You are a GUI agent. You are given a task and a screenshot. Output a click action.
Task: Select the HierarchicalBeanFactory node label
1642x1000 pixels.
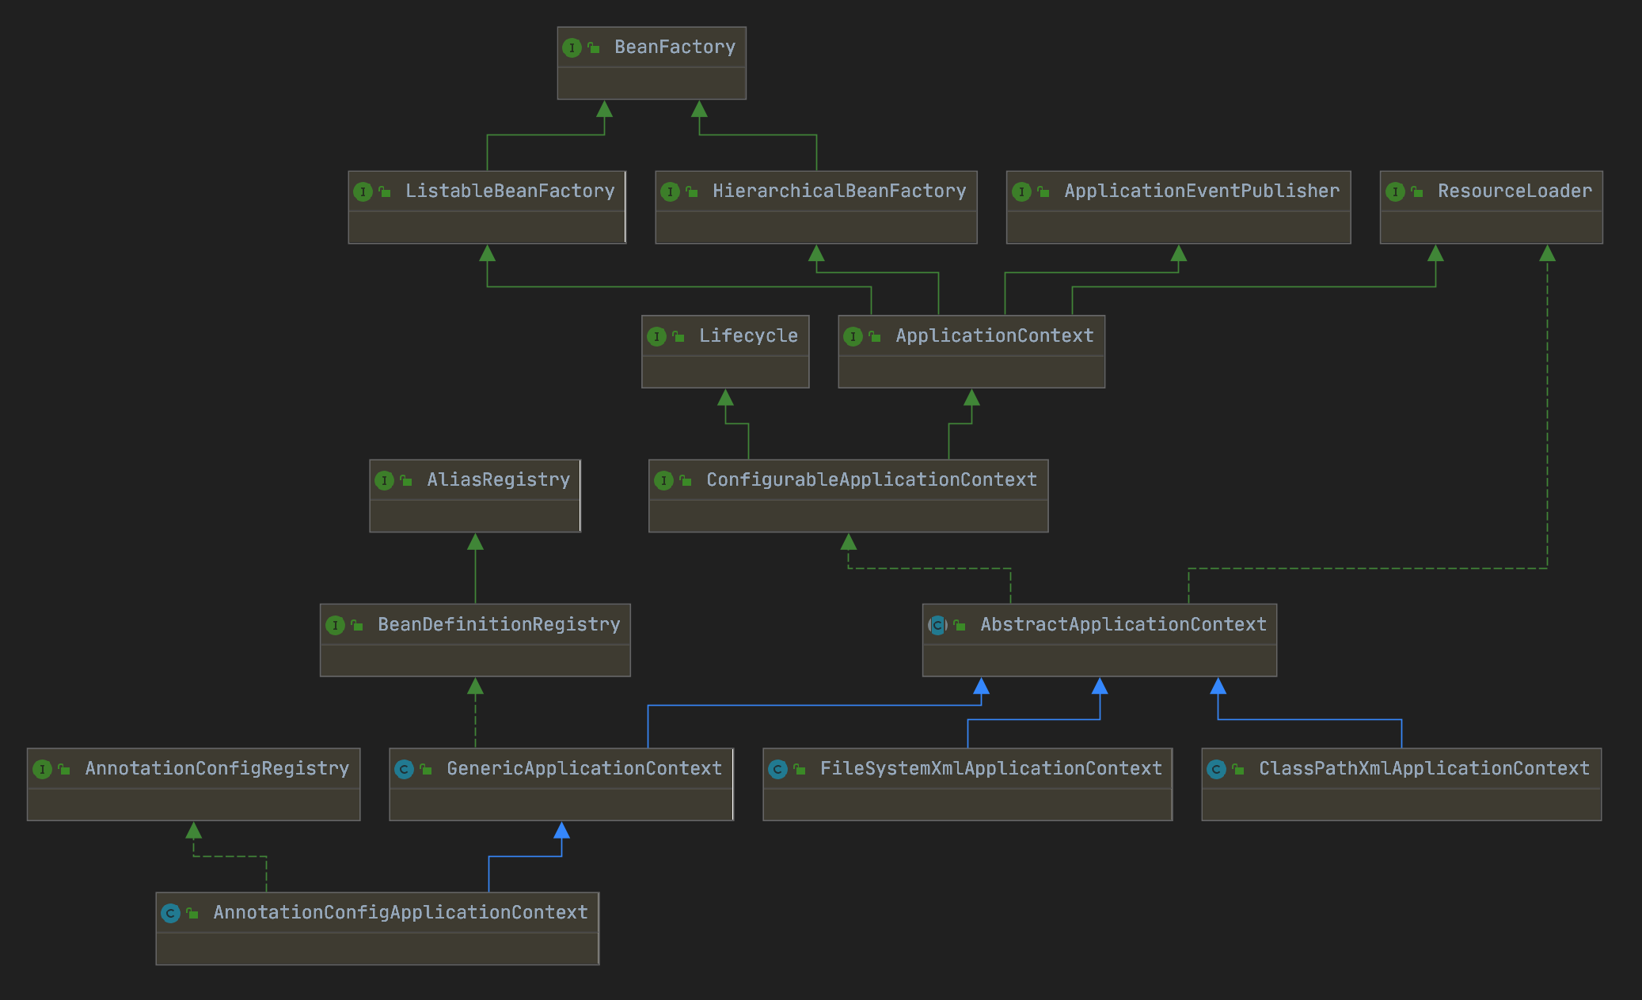pyautogui.click(x=838, y=191)
